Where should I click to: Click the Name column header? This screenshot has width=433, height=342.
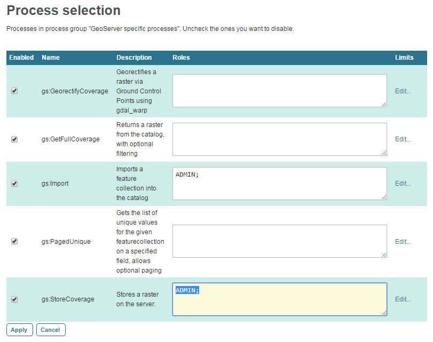tap(50, 58)
